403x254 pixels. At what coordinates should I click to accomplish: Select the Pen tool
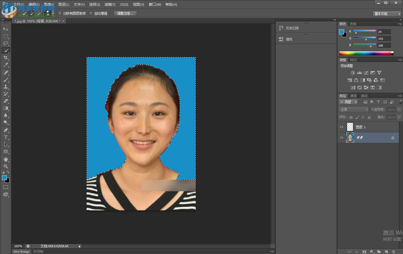[5, 130]
